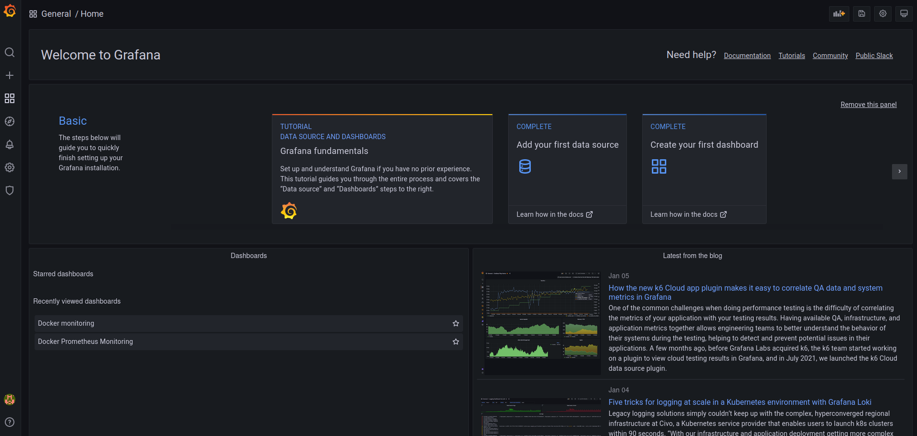Open the Five tricks for logging blog post

click(x=740, y=402)
